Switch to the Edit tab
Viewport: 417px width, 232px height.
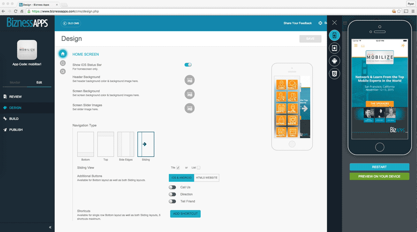[39, 82]
